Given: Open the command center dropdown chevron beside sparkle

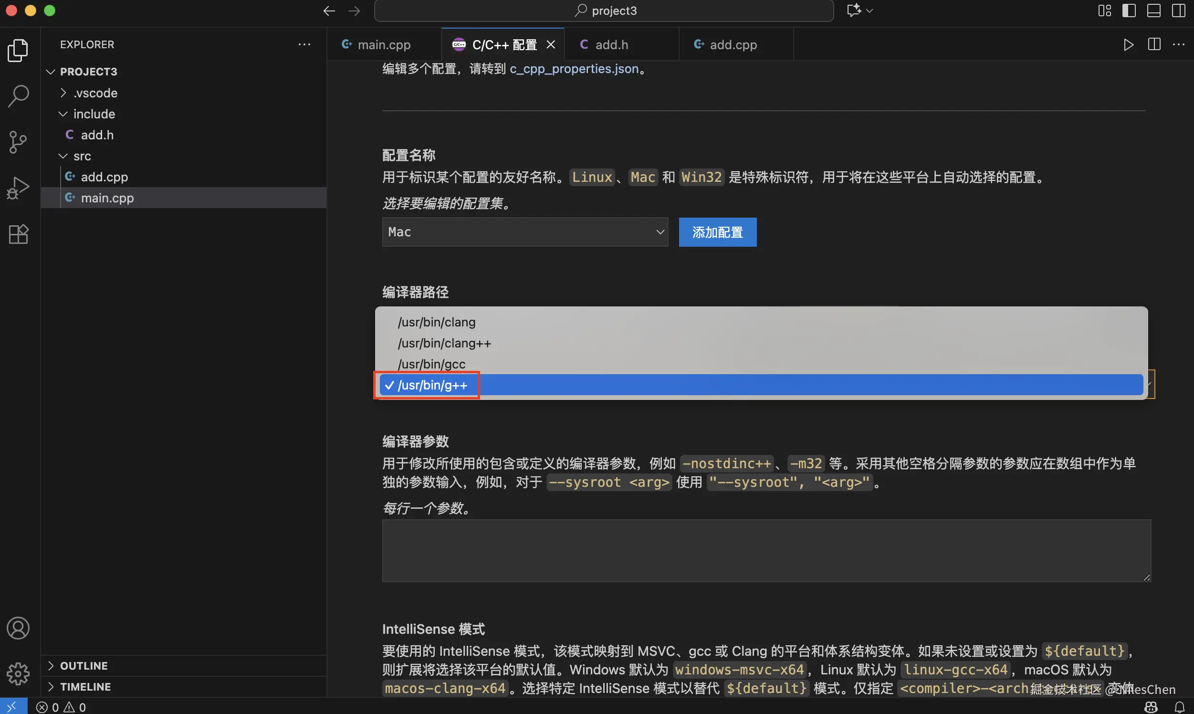Looking at the screenshot, I should pyautogui.click(x=869, y=10).
